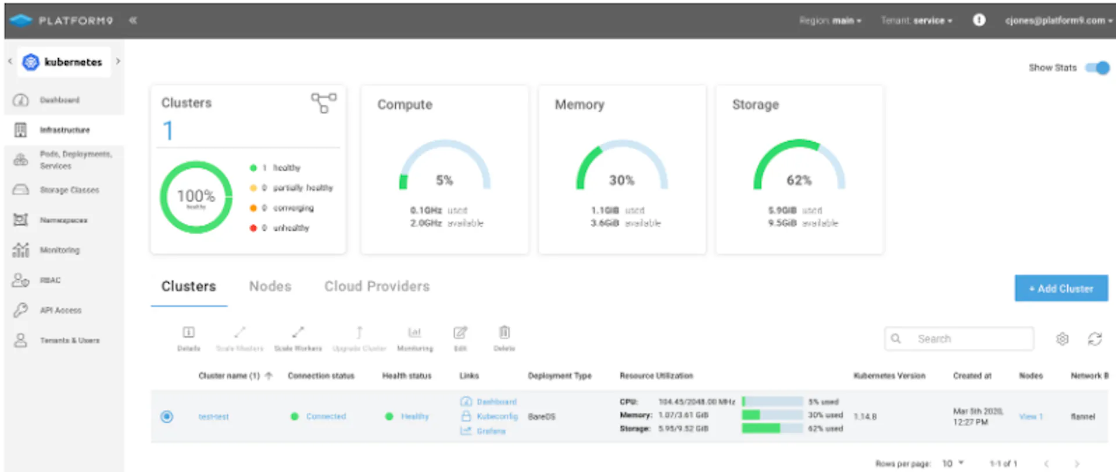This screenshot has height=472, width=1116.
Task: Click the Edit toolbar icon
Action: 460,332
